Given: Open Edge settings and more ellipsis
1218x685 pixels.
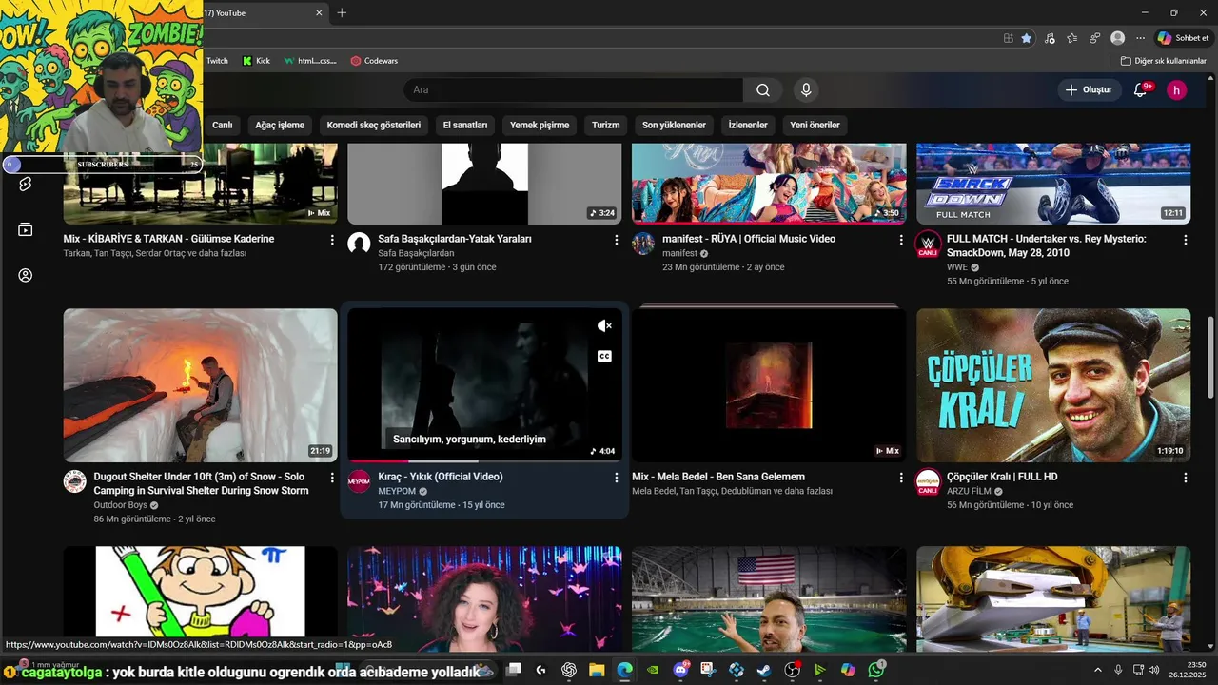Looking at the screenshot, I should [x=1141, y=38].
